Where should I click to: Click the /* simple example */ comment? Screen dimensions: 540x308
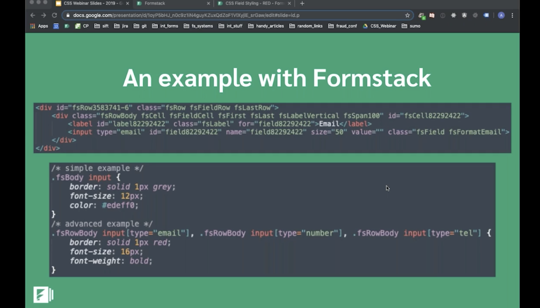97,168
